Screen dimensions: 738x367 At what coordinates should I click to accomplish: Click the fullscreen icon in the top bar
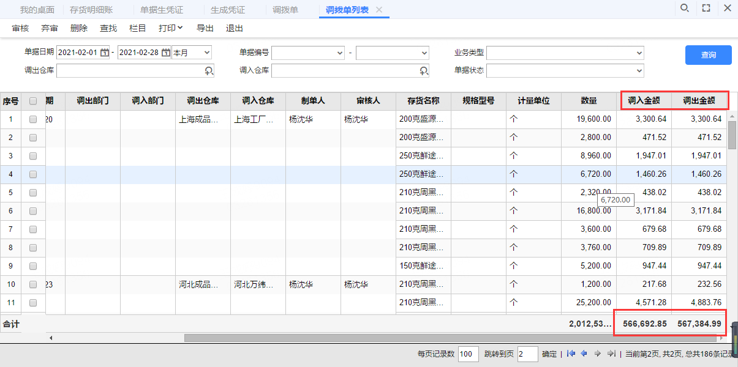706,8
